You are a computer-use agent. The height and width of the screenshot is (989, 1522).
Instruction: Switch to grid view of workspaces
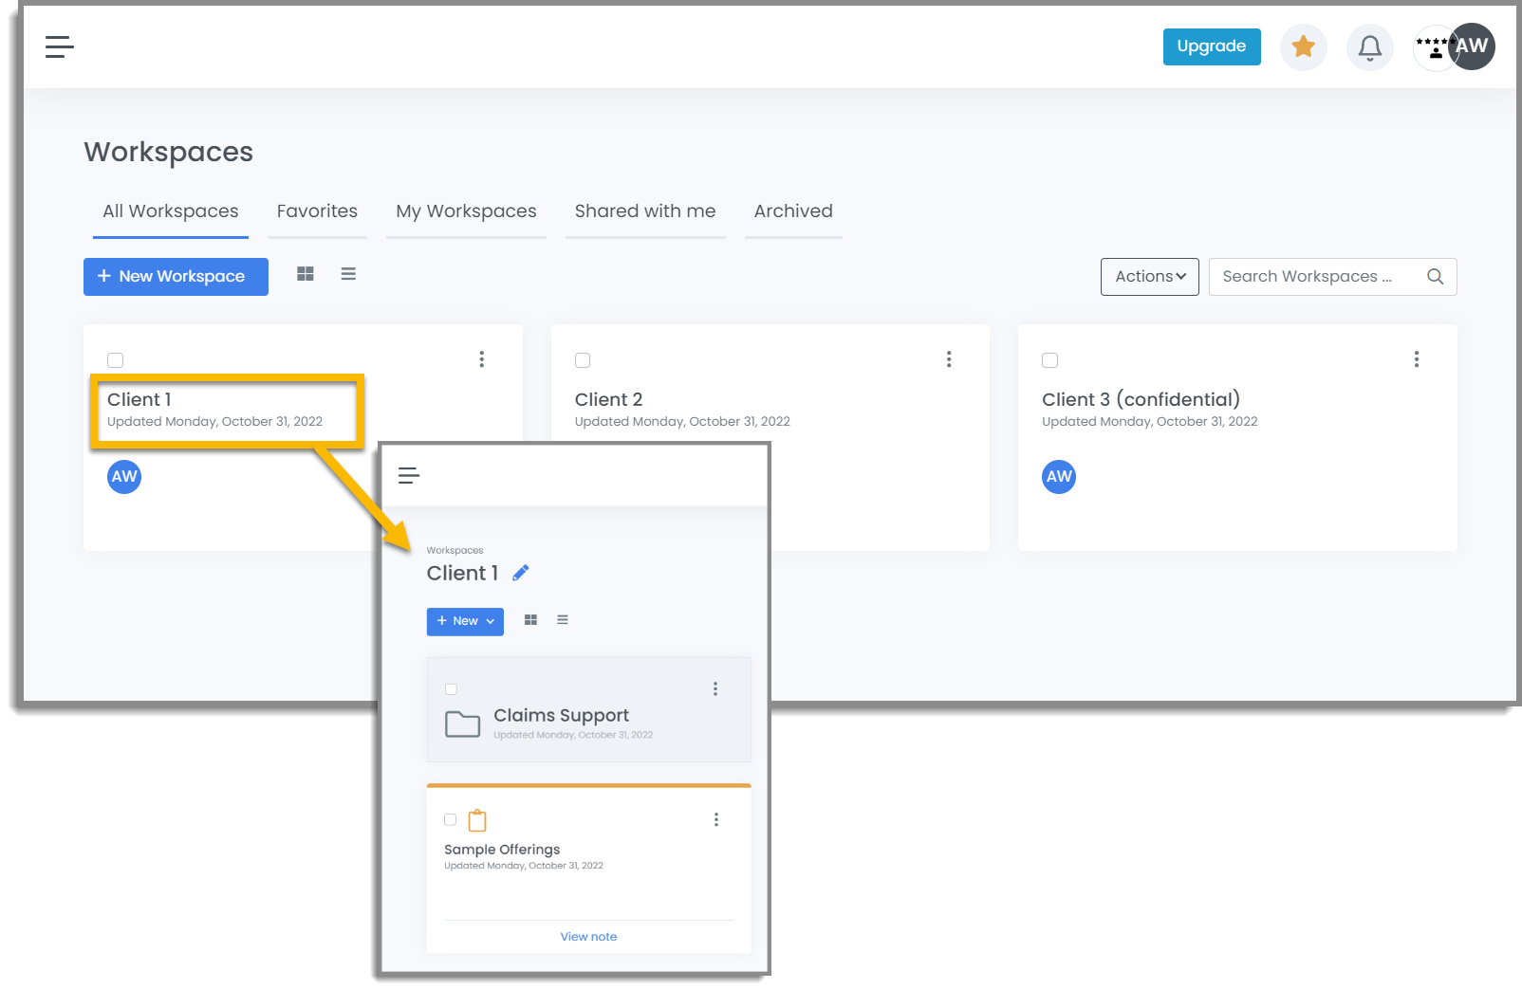coord(305,273)
